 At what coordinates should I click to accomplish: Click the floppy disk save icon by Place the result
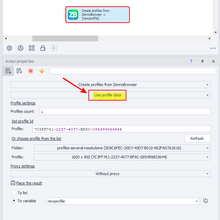pos(13,183)
